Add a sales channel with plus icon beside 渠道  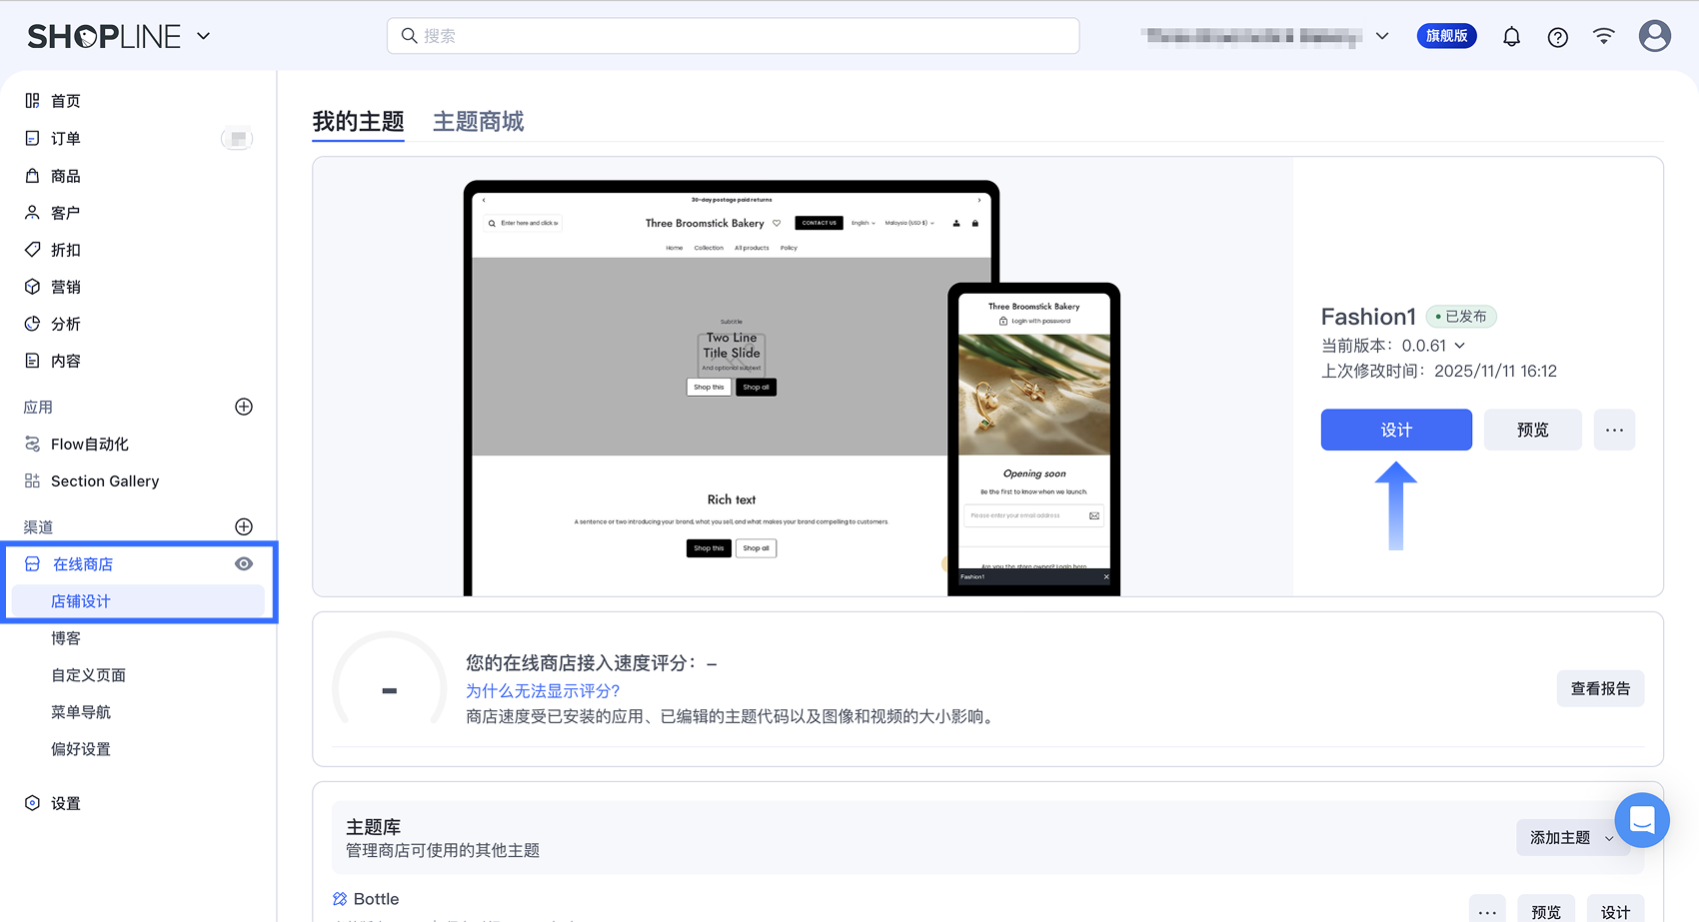coord(244,526)
